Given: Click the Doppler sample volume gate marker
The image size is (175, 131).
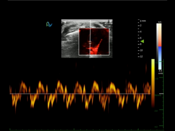Looking at the screenshot, I should pyautogui.click(x=90, y=42).
